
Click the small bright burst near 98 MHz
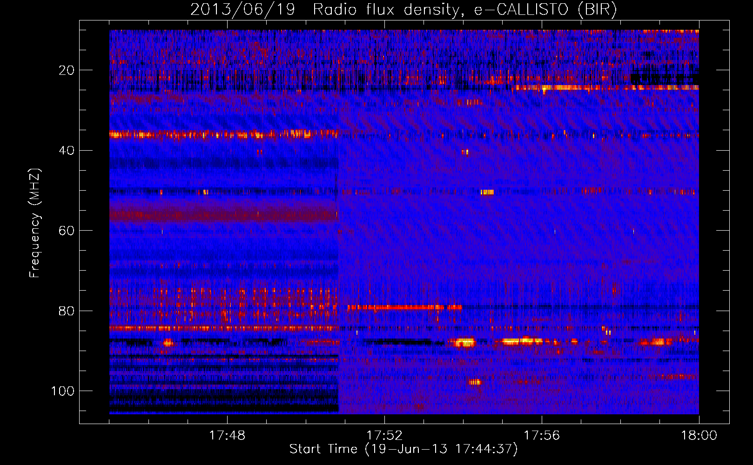coord(475,382)
